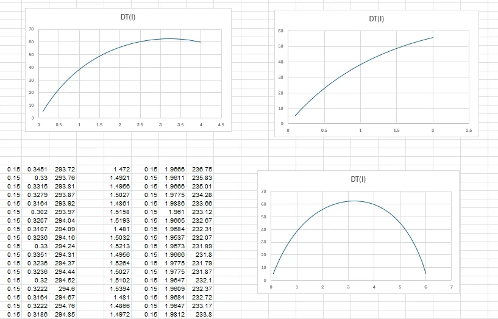The height and width of the screenshot is (319, 498).
Task: Select the 235.01 cell
Action: [200, 187]
